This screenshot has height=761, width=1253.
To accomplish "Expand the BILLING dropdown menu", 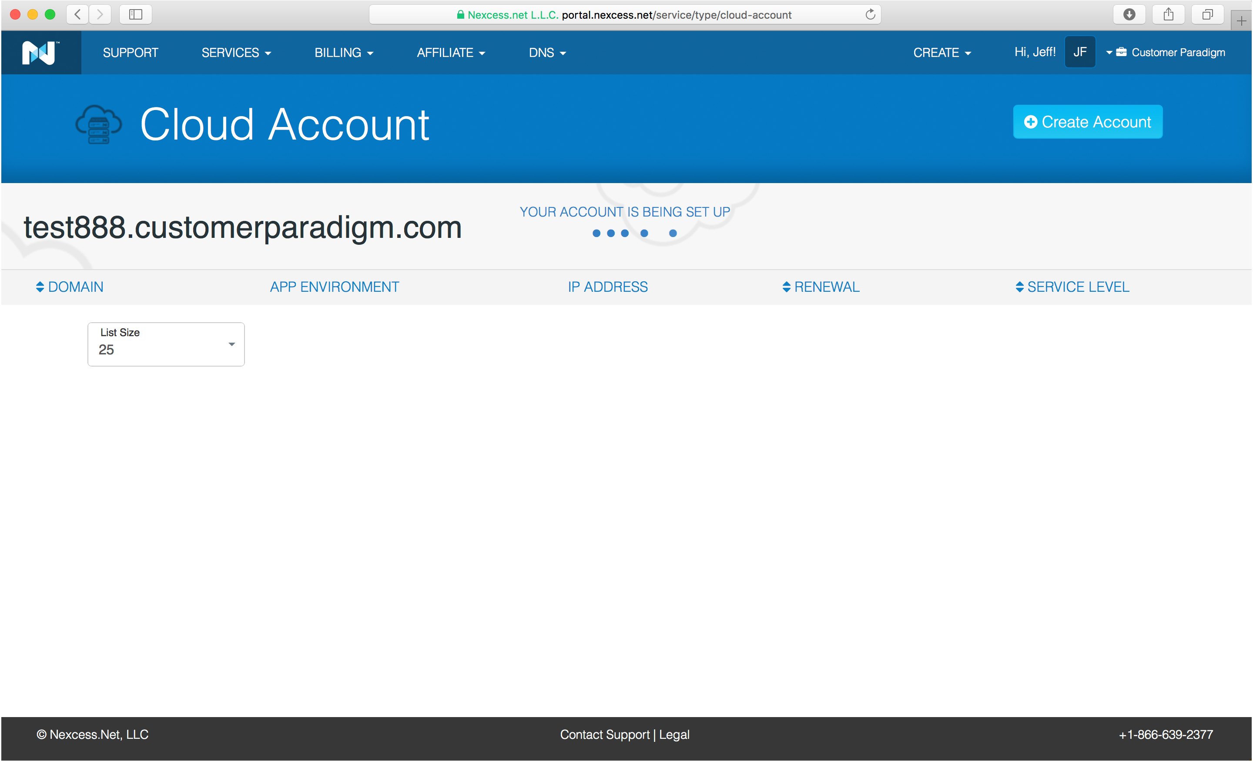I will point(344,52).
